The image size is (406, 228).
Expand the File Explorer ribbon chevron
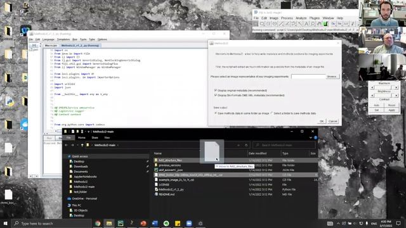311,137
